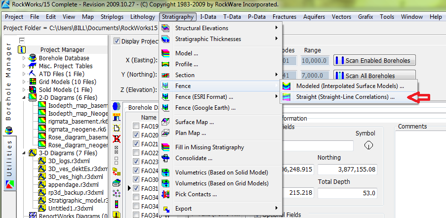Screen dimensions: 446x218
Task: Uncheck the FAO20 borehole checkbox
Action: click(136, 135)
